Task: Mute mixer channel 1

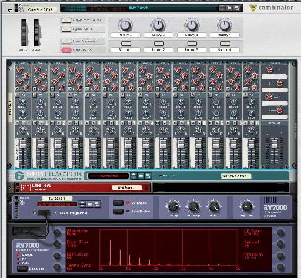Action: (x=17, y=123)
